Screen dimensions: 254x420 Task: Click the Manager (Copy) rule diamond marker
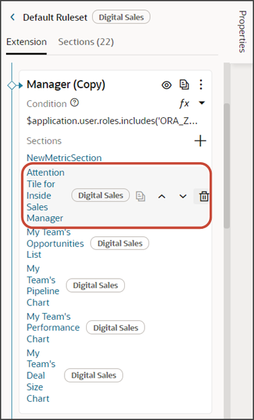12,85
